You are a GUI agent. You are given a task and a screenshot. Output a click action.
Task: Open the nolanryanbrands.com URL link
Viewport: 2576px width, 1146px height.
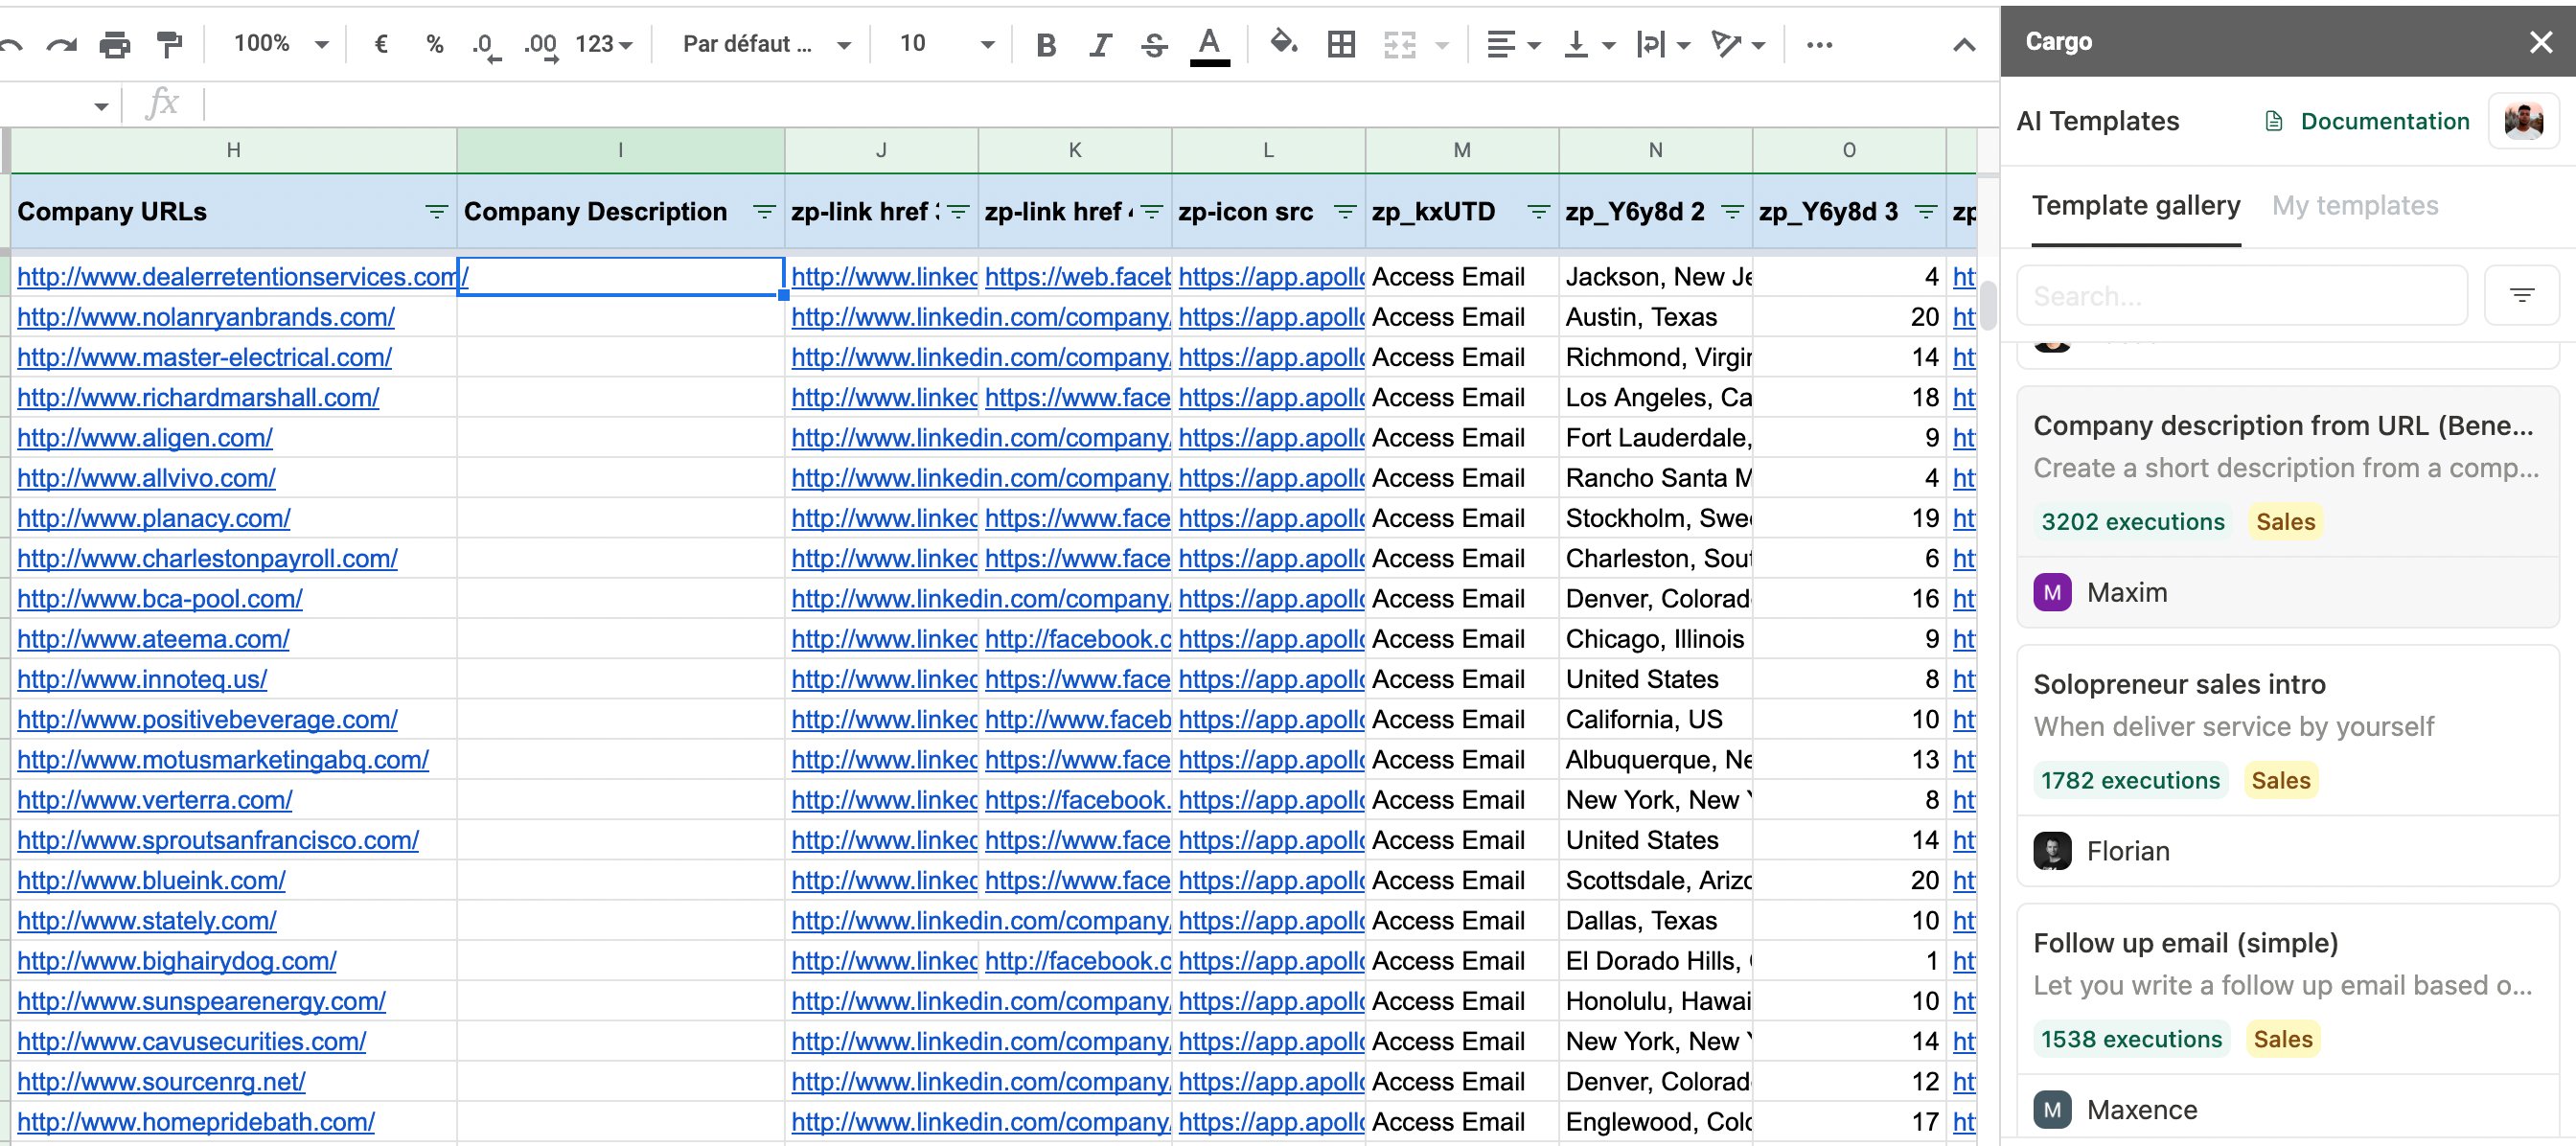click(x=205, y=317)
